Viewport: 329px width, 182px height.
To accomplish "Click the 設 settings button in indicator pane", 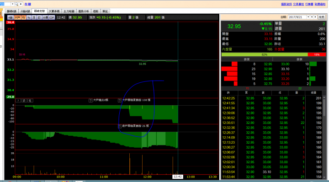I will 24,101.
